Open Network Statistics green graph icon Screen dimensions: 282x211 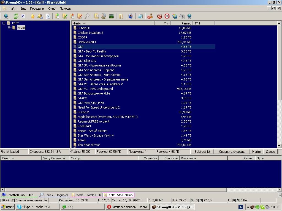click(x=112, y=16)
